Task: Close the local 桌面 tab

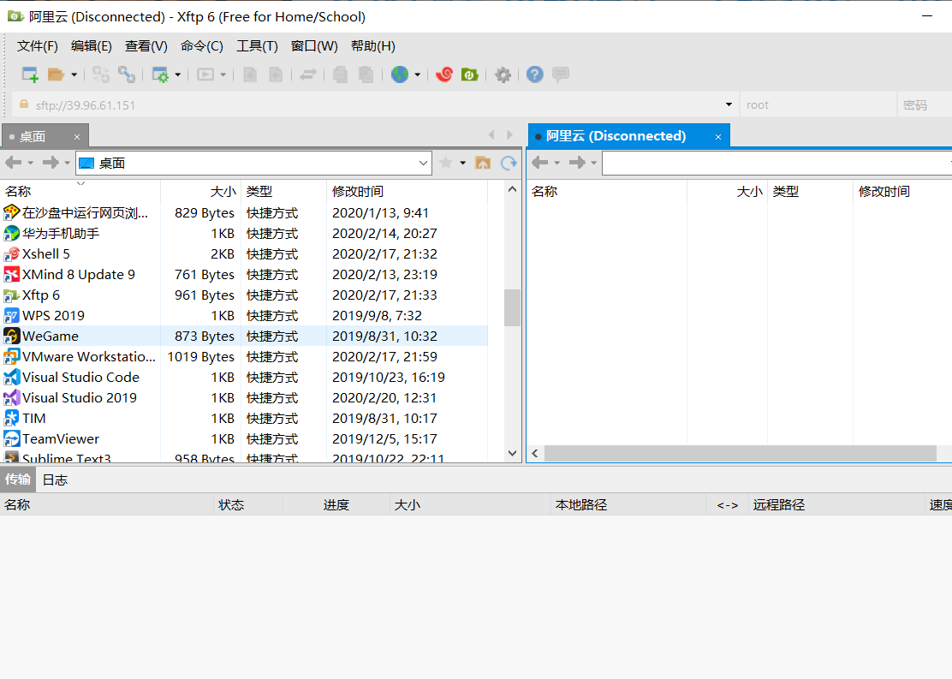Action: point(76,137)
